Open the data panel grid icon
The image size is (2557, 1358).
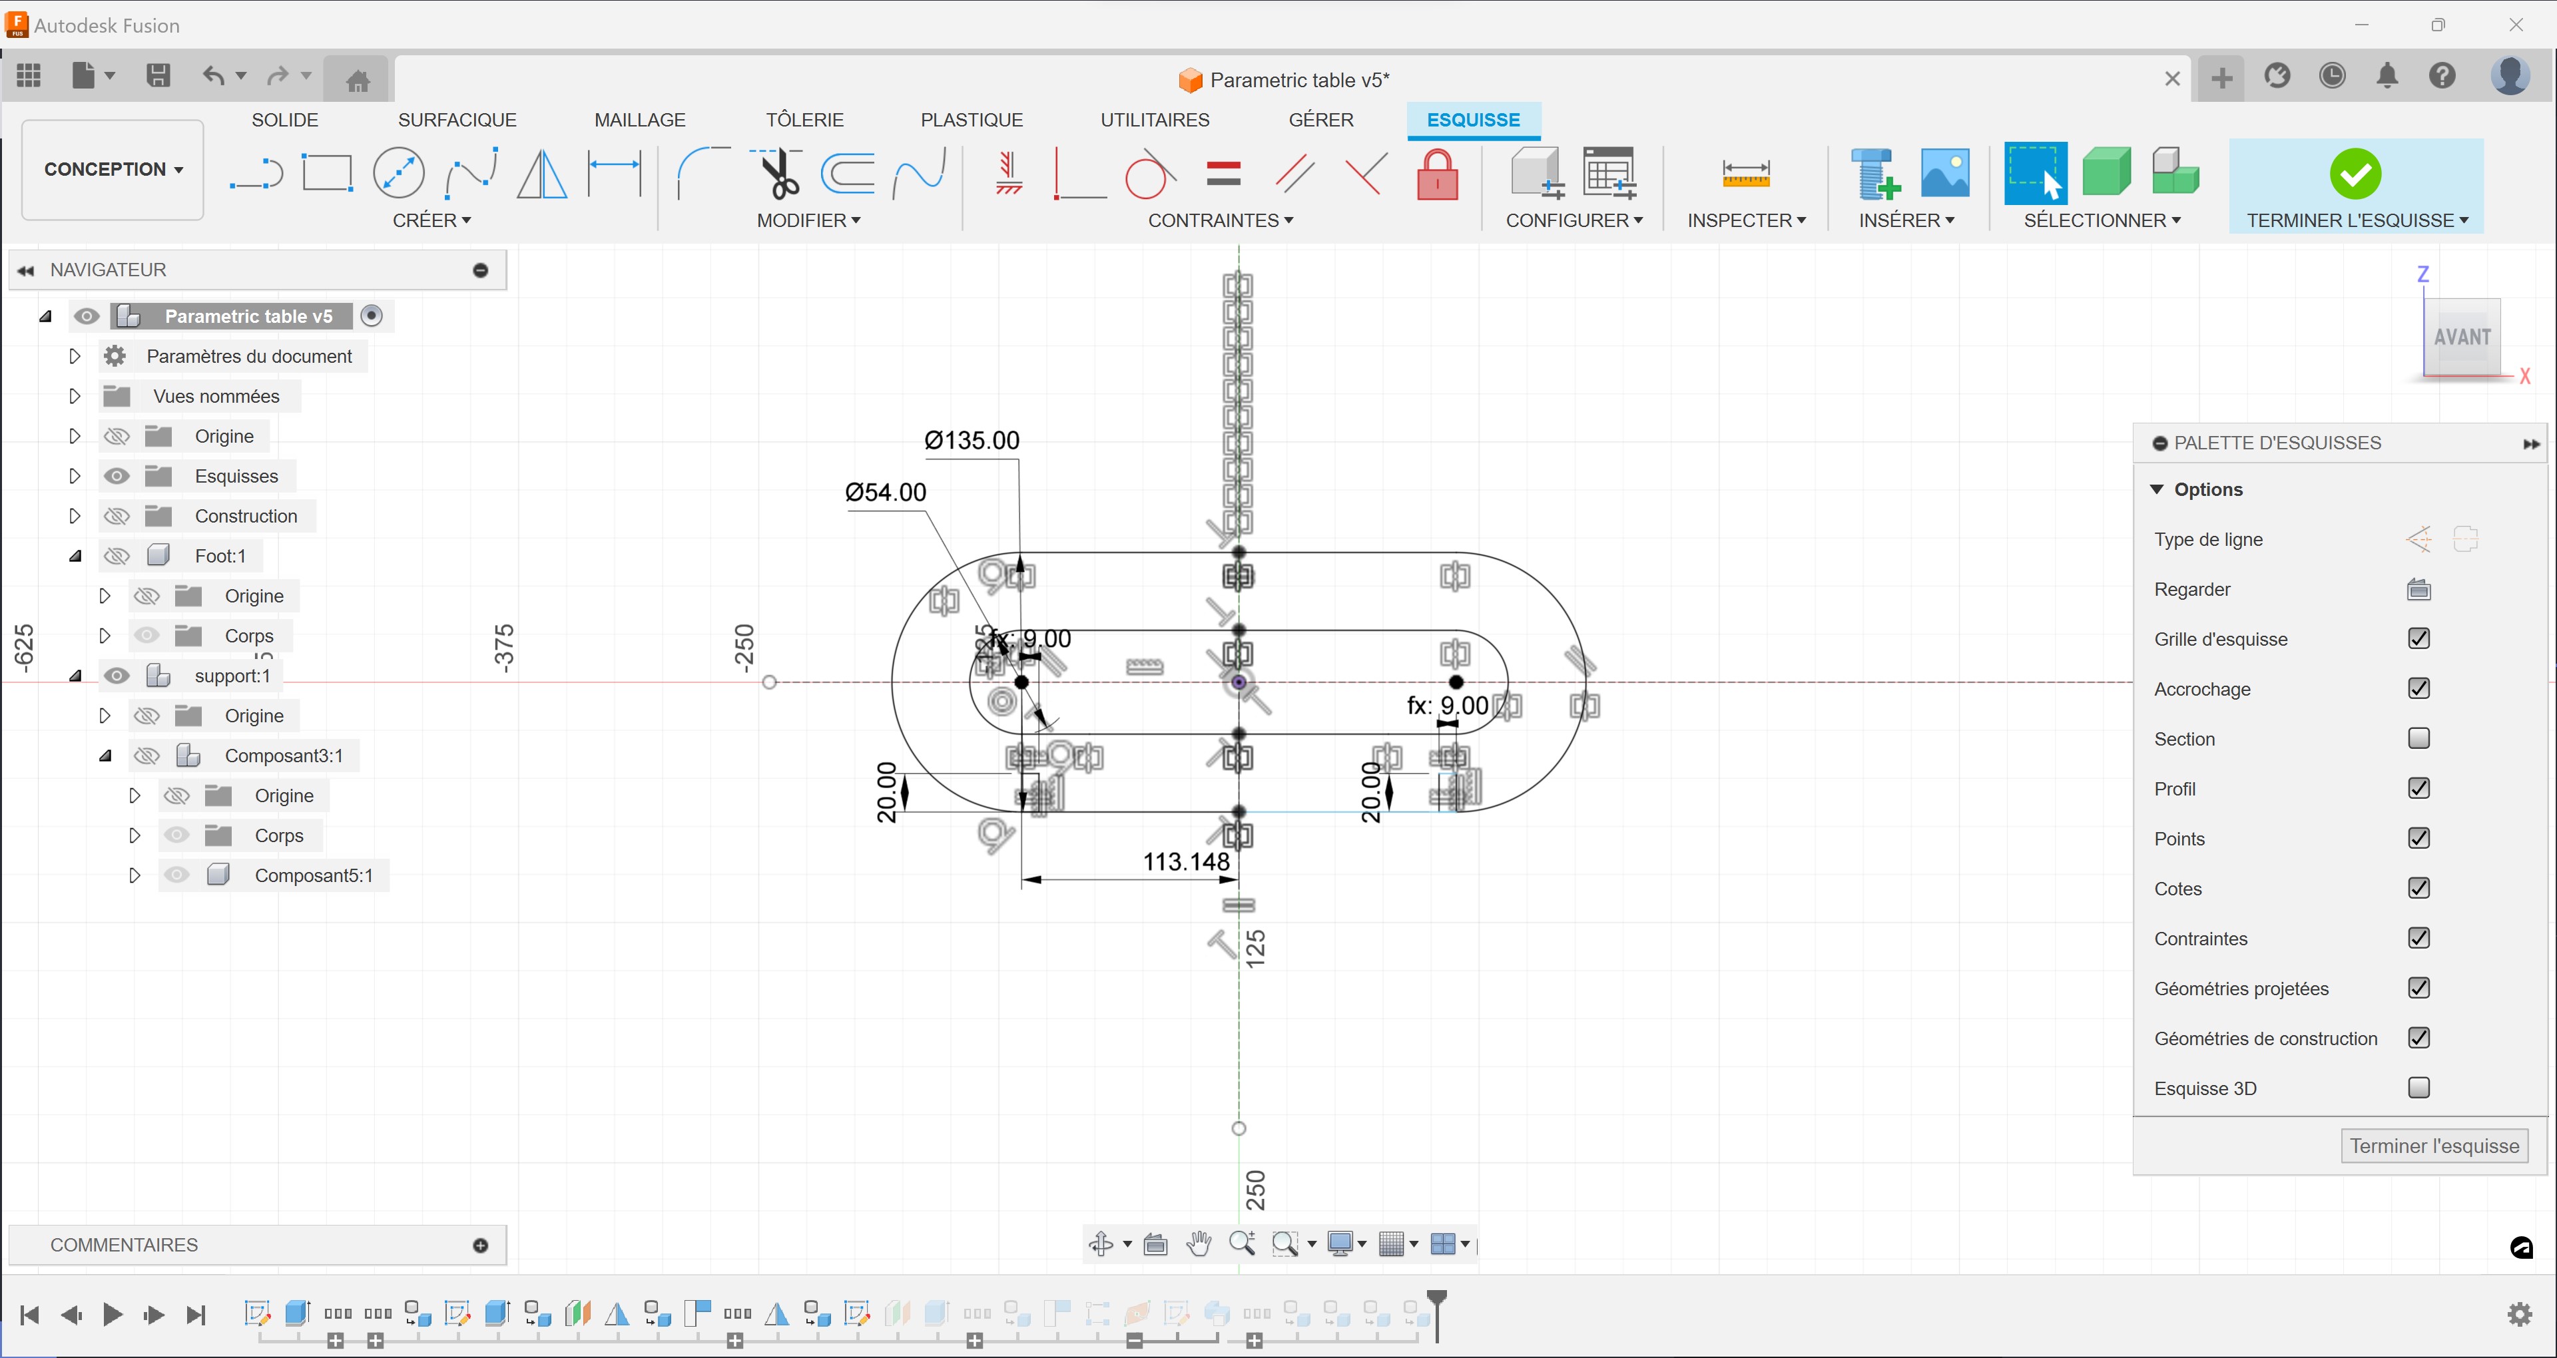pyautogui.click(x=29, y=75)
